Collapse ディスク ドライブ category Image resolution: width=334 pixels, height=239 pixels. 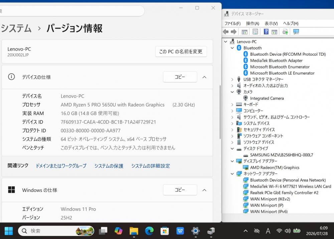232,149
